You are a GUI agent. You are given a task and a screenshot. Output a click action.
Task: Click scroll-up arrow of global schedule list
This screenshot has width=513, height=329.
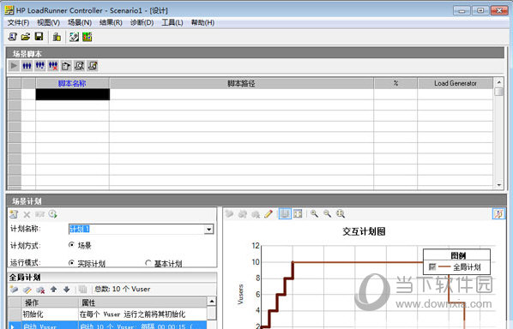(212, 302)
